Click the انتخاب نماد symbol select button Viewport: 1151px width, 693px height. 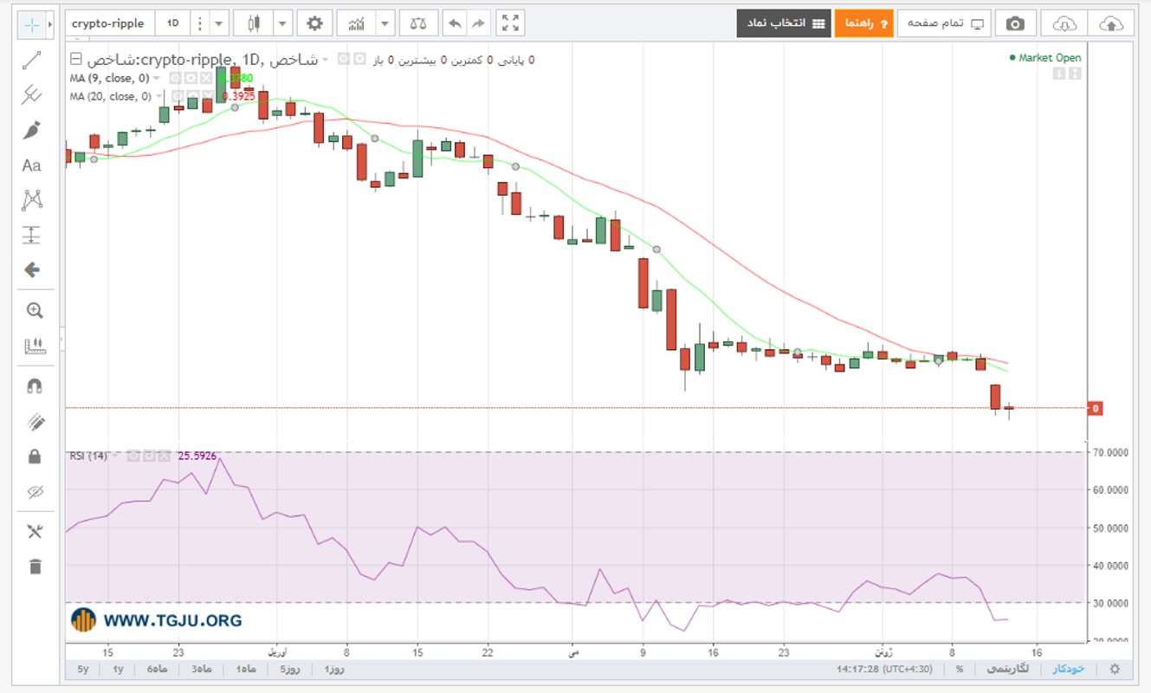(x=784, y=23)
